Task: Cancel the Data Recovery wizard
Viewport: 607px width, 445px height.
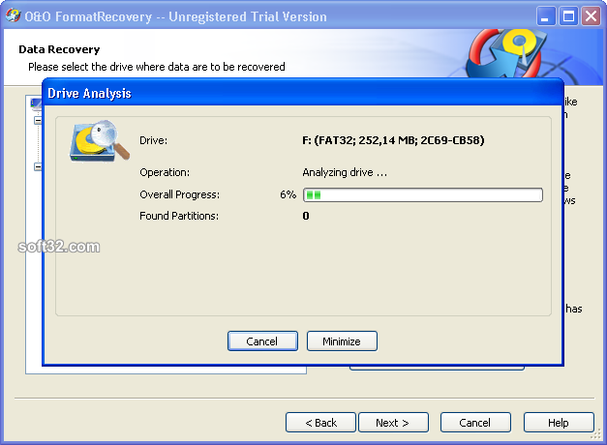Action: point(475,423)
